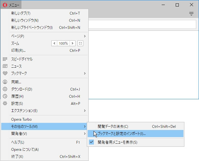
Task: Increase zoom with right arrow
Action: [x=72, y=43]
